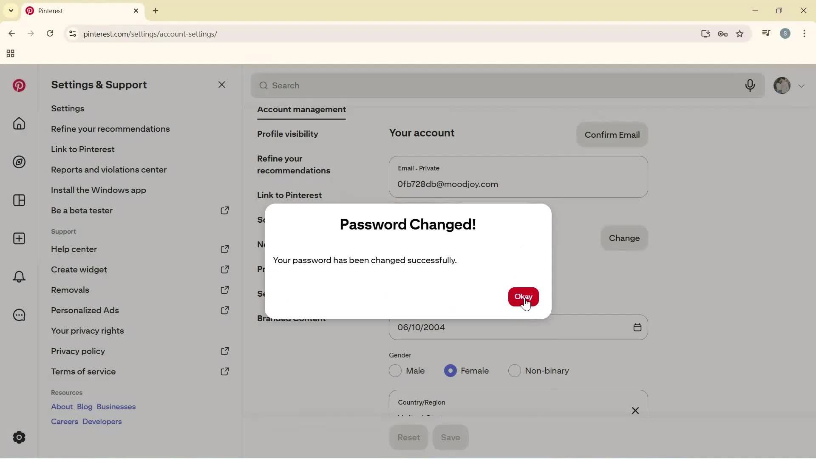
Task: Switch to the Account management section
Action: coord(301,110)
